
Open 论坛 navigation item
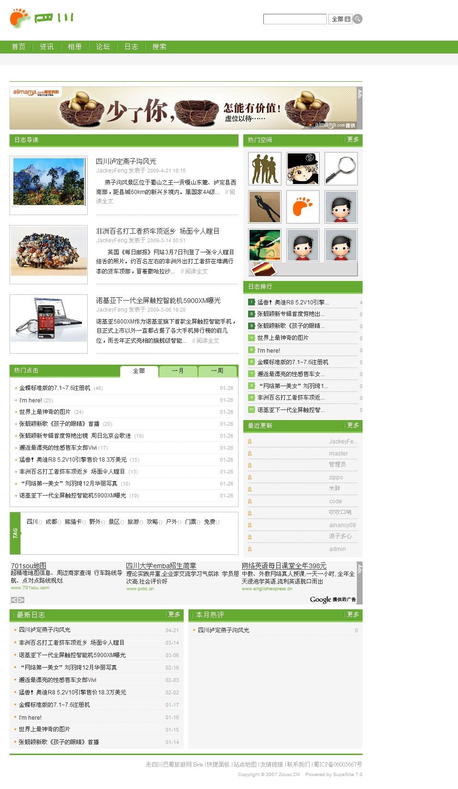103,47
